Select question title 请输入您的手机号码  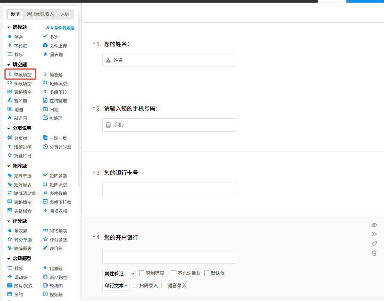131,109
